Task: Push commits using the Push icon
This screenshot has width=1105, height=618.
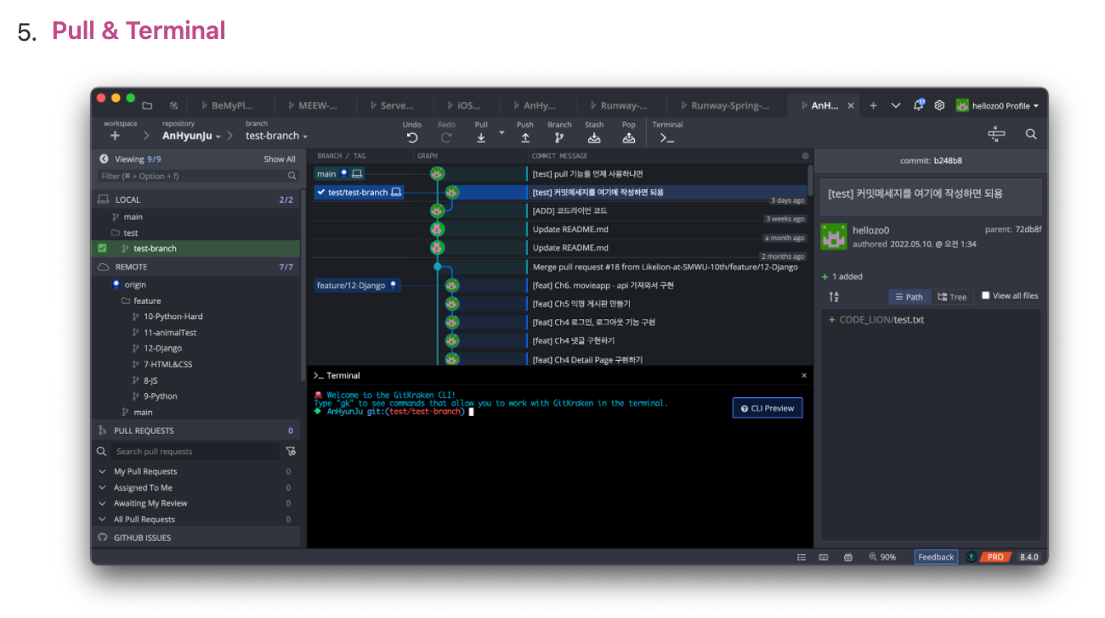Action: coord(525,138)
